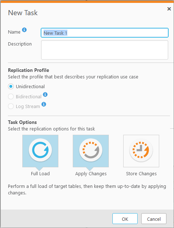Viewport: 174px width, 228px height.
Task: Select the Unidirectional radio button
Action: click(11, 86)
